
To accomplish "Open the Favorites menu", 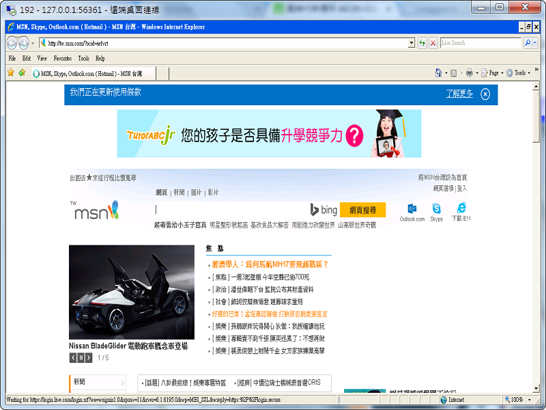I will click(63, 58).
